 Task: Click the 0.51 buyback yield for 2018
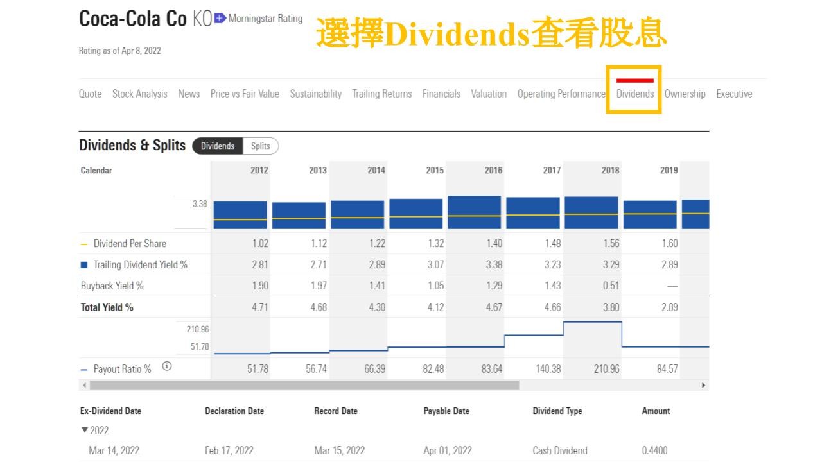[611, 286]
